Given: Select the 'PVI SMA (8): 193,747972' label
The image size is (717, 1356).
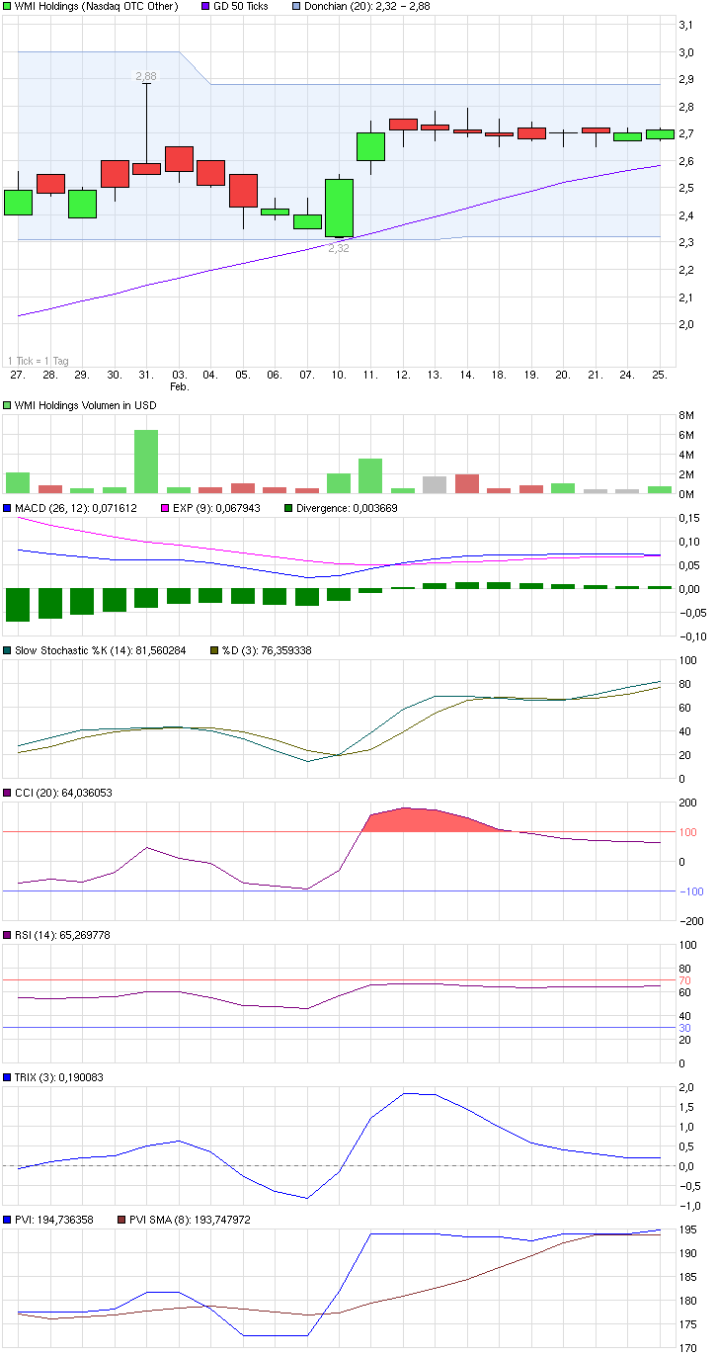Looking at the screenshot, I should 189,1220.
